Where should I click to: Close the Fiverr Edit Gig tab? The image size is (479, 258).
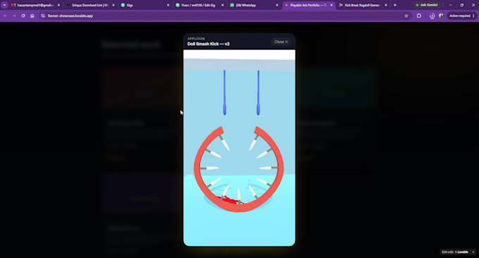(x=223, y=5)
